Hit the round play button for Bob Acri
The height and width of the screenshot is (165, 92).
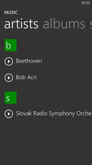point(9,78)
